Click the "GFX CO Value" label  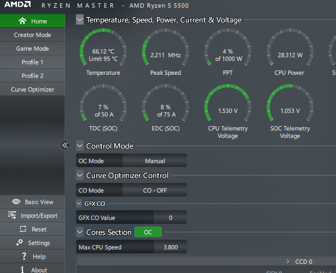tap(97, 218)
